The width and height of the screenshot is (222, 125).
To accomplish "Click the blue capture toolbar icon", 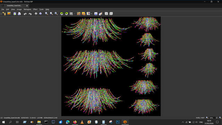I will point(96,14).
